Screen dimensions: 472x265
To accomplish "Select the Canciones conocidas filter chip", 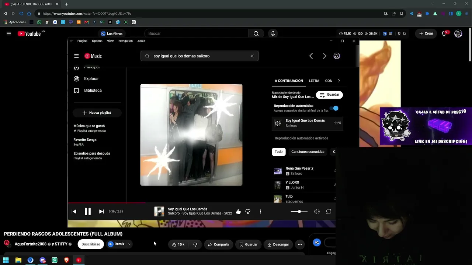I will (x=308, y=152).
